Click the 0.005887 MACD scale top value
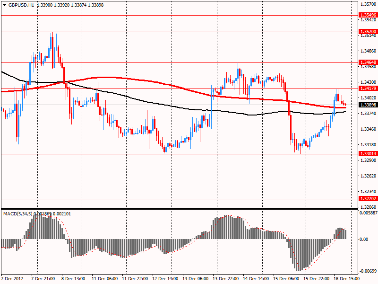Image resolution: width=378 pixels, height=284 pixels. coord(368,213)
